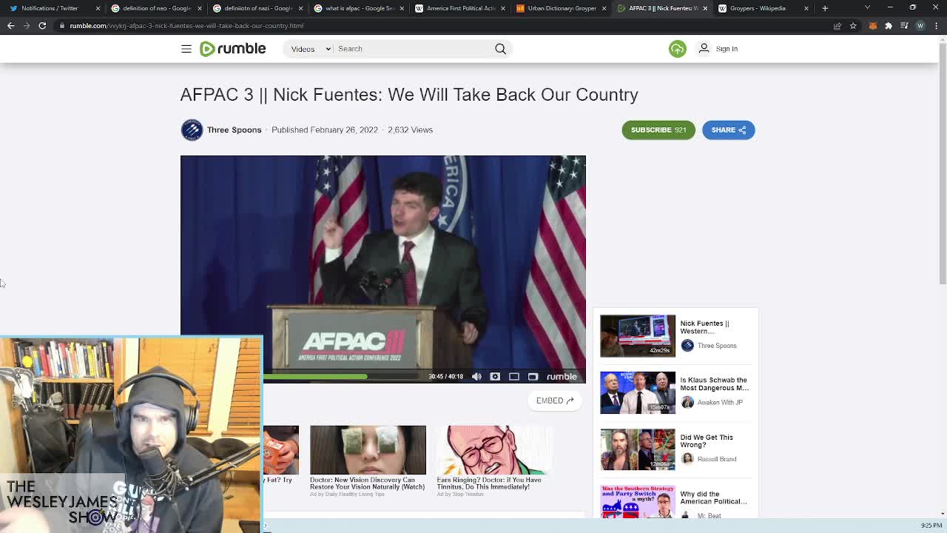This screenshot has width=947, height=533.
Task: Click share page icon in address bar
Action: point(838,25)
